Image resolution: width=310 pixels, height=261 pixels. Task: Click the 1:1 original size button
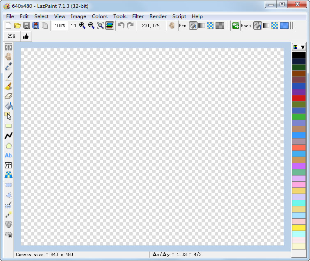coord(73,25)
